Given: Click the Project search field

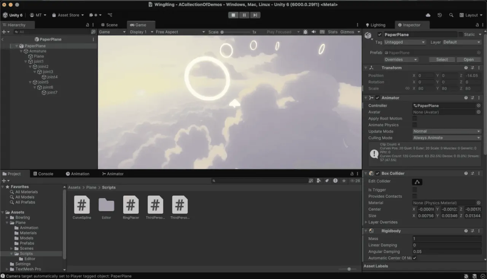Looking at the screenshot, I should [x=259, y=181].
